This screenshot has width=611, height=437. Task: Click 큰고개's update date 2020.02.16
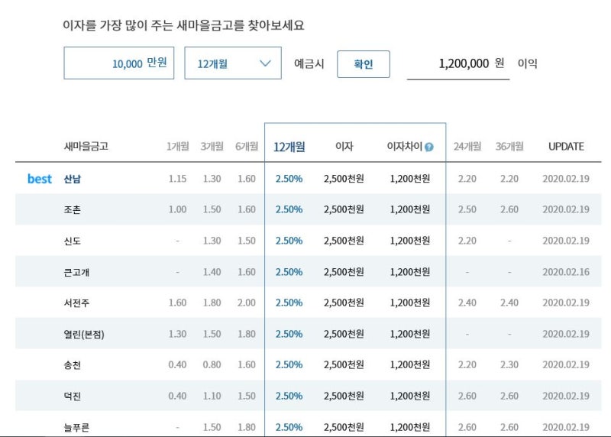coord(566,272)
